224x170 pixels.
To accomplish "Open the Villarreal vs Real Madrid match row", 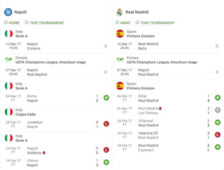I will coord(168,123).
